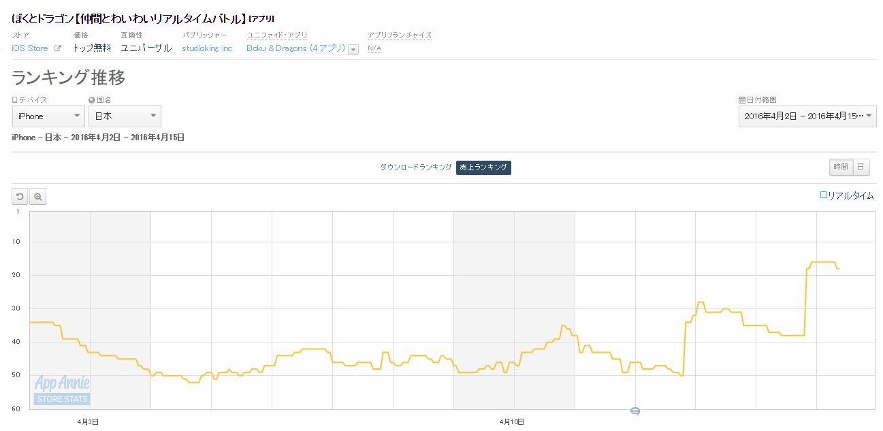Screen dimensions: 883x431
Task: Open the date range dropdown for April 2016
Action: tap(807, 116)
